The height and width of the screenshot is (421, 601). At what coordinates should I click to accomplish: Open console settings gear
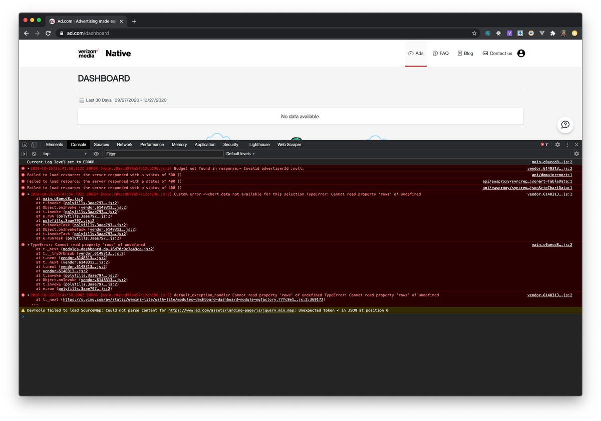tap(576, 154)
